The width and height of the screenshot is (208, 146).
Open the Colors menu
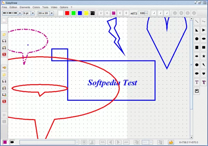(x=36, y=7)
